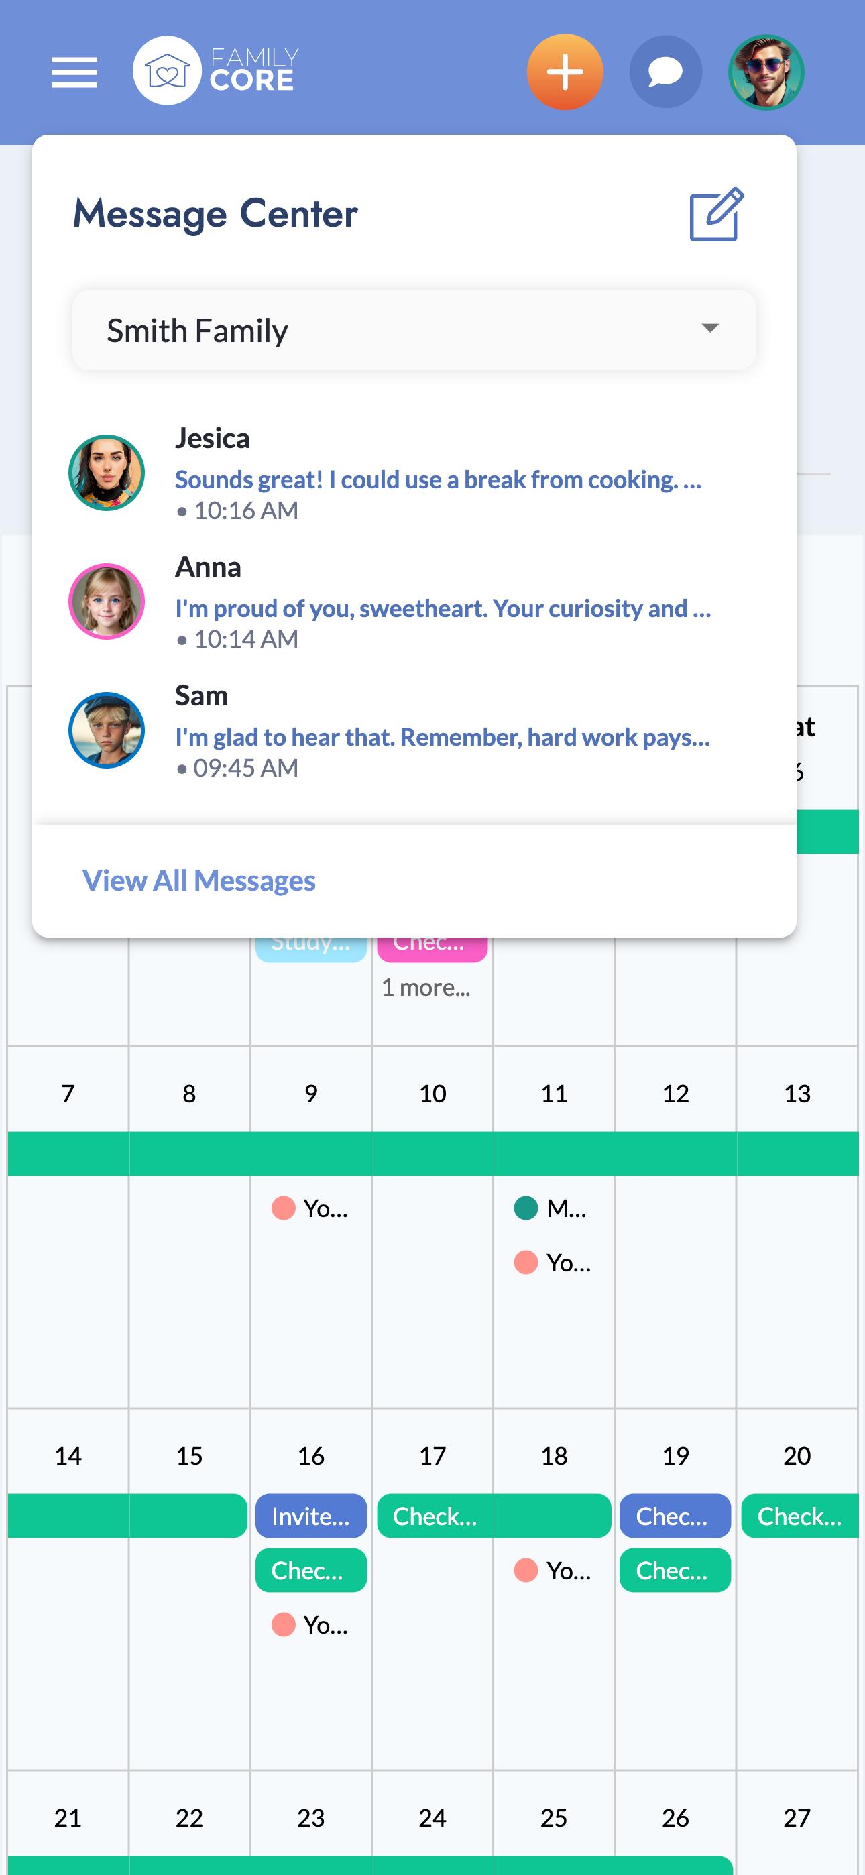Open the hamburger navigation menu

pos(74,72)
